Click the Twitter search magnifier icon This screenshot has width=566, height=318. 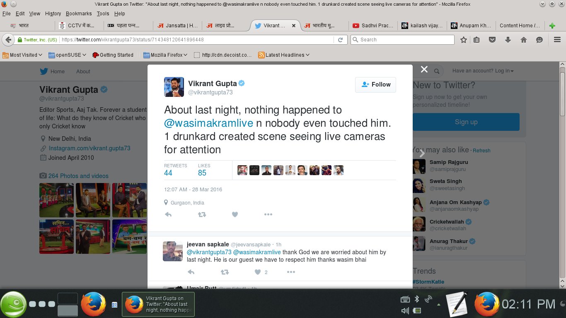tap(437, 71)
